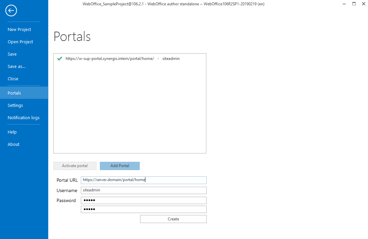This screenshot has width=368, height=239.
Task: Select Open Project from the sidebar
Action: 20,42
